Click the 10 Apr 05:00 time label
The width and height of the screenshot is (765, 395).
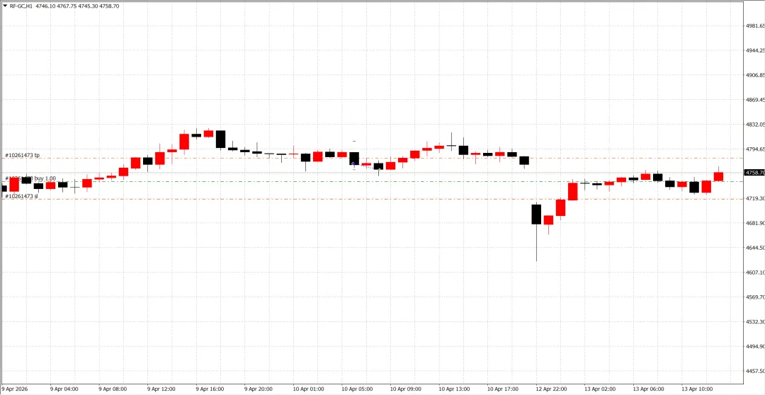pyautogui.click(x=357, y=389)
